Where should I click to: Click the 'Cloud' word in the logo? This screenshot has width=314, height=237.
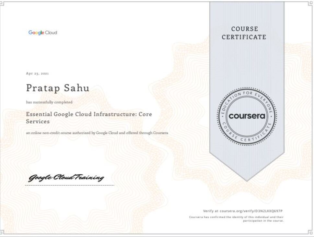51,33
